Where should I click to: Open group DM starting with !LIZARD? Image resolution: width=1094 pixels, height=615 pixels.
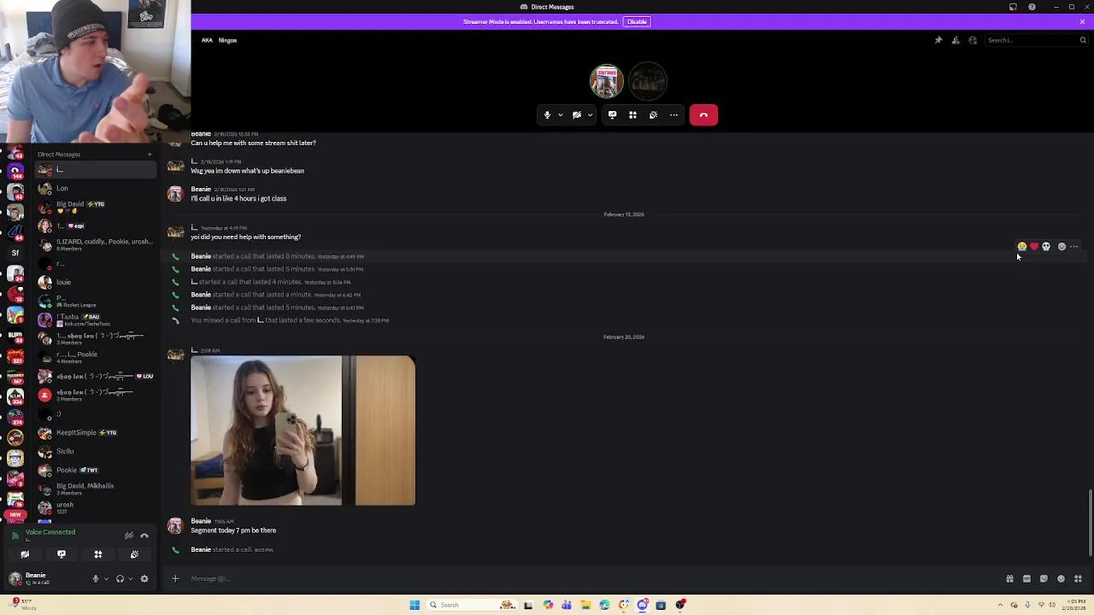(96, 244)
